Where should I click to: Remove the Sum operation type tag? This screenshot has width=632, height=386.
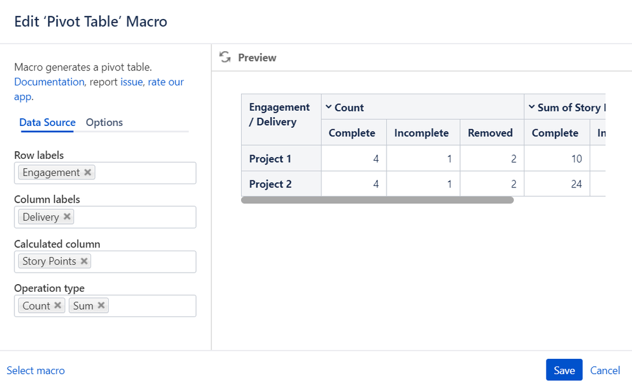[101, 306]
